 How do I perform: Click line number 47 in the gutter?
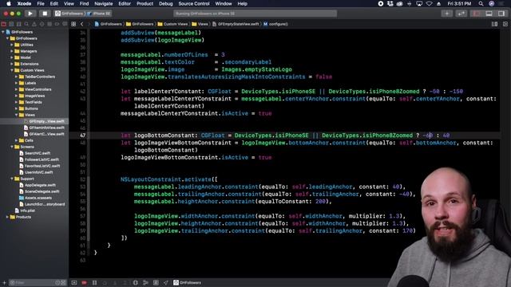(82, 136)
